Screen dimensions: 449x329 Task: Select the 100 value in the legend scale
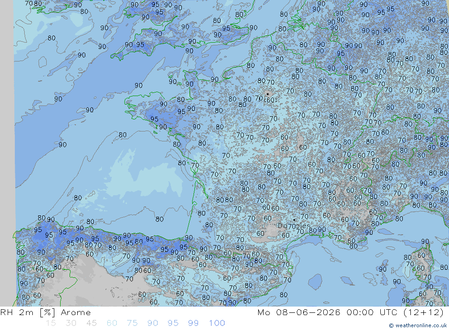(x=217, y=323)
